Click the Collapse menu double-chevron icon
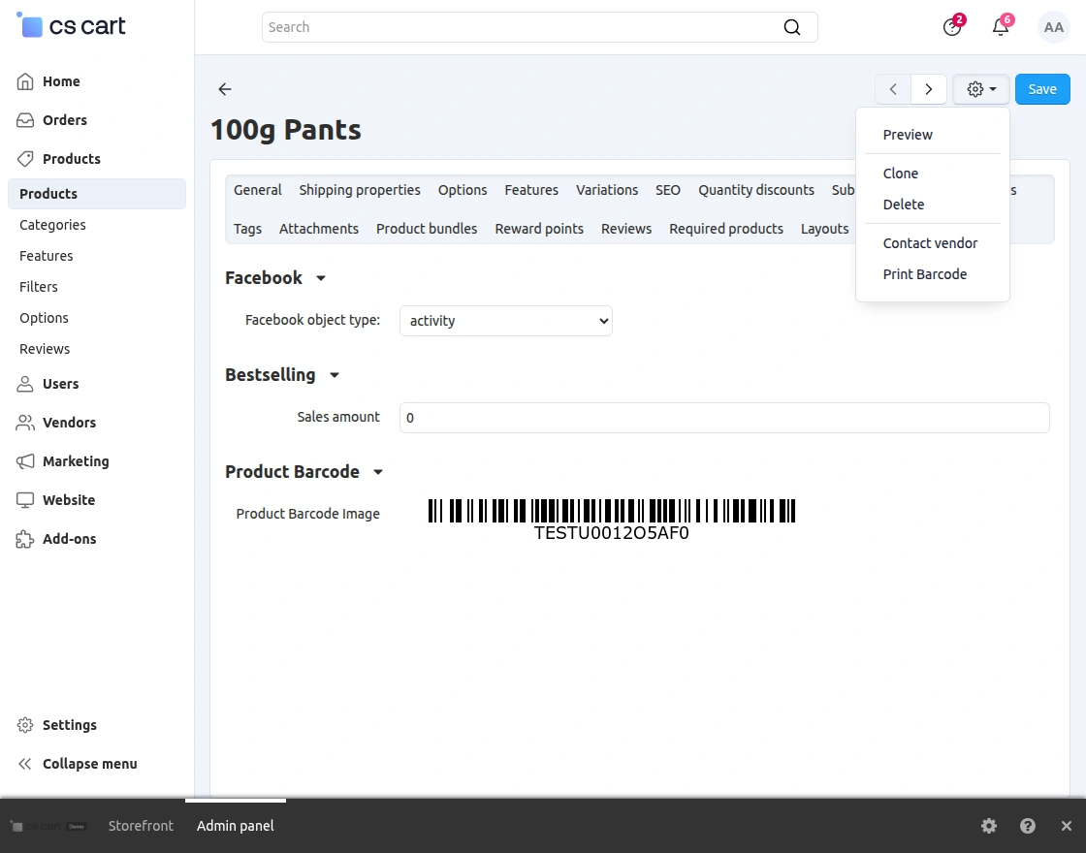 tap(25, 765)
